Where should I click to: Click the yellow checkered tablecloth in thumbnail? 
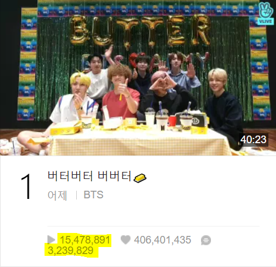tap(139, 144)
